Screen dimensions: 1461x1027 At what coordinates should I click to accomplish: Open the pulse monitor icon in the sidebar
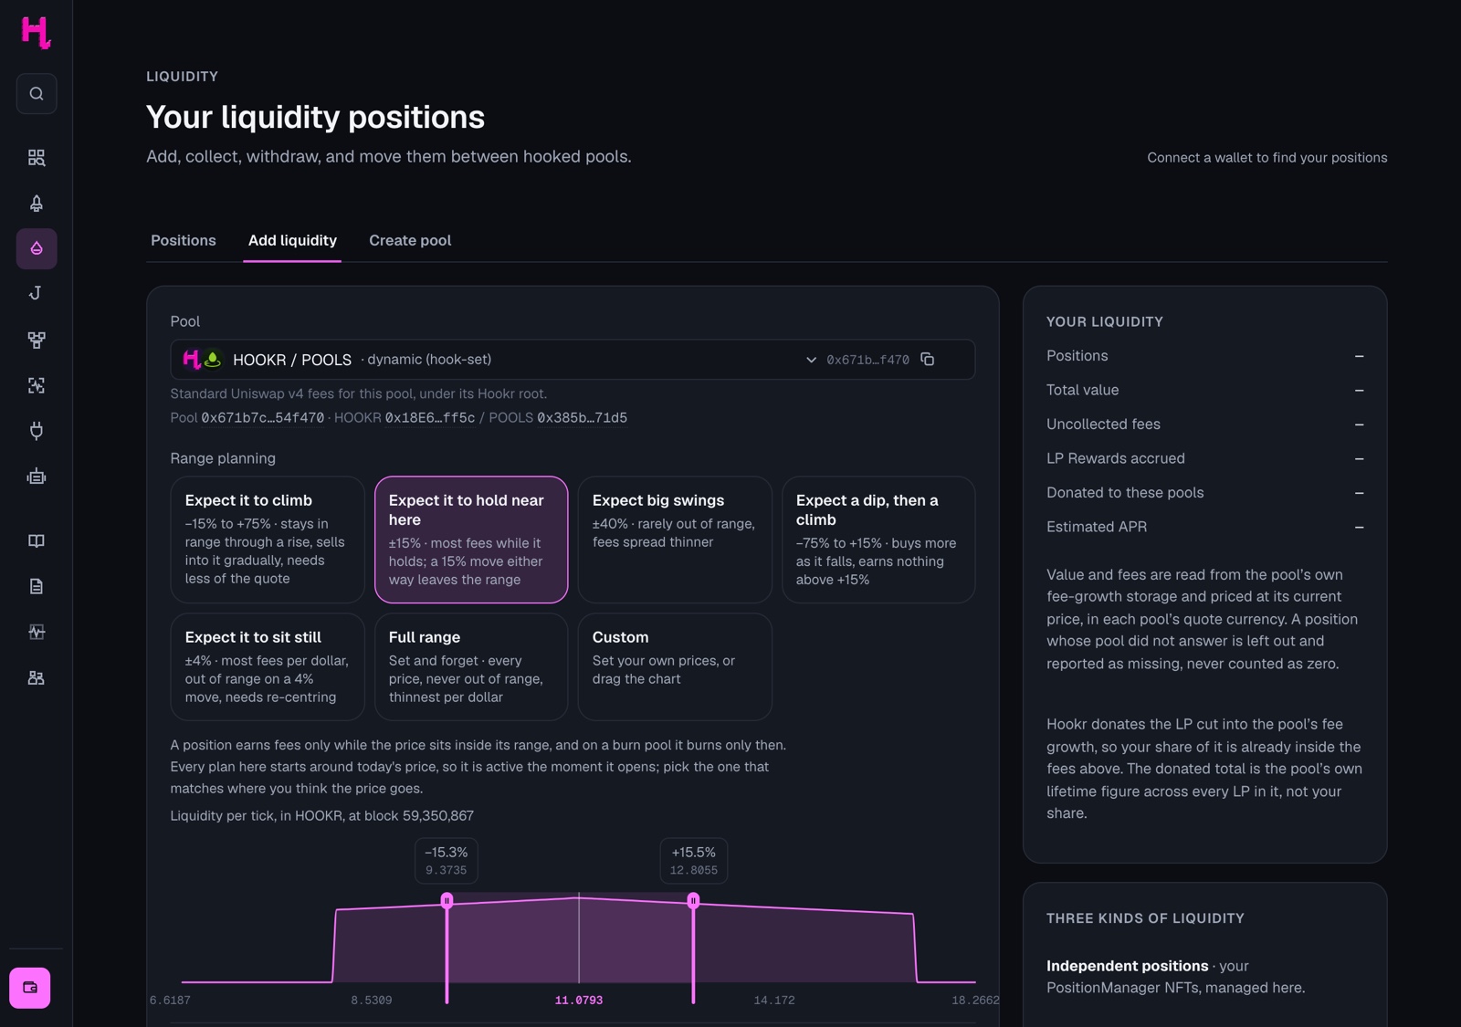point(37,632)
